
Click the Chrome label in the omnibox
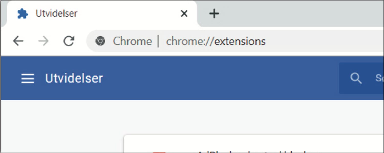pyautogui.click(x=133, y=41)
